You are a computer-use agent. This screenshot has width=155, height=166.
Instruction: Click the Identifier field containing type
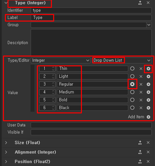(91, 10)
